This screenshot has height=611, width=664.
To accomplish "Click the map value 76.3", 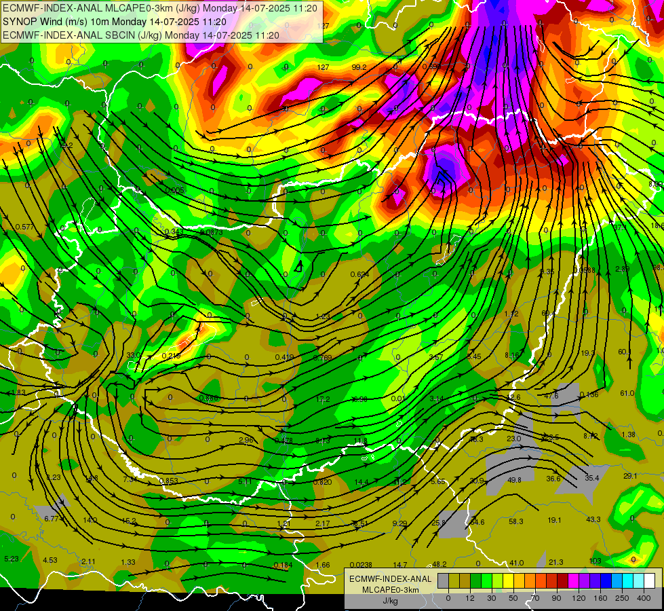I will 476,439.
